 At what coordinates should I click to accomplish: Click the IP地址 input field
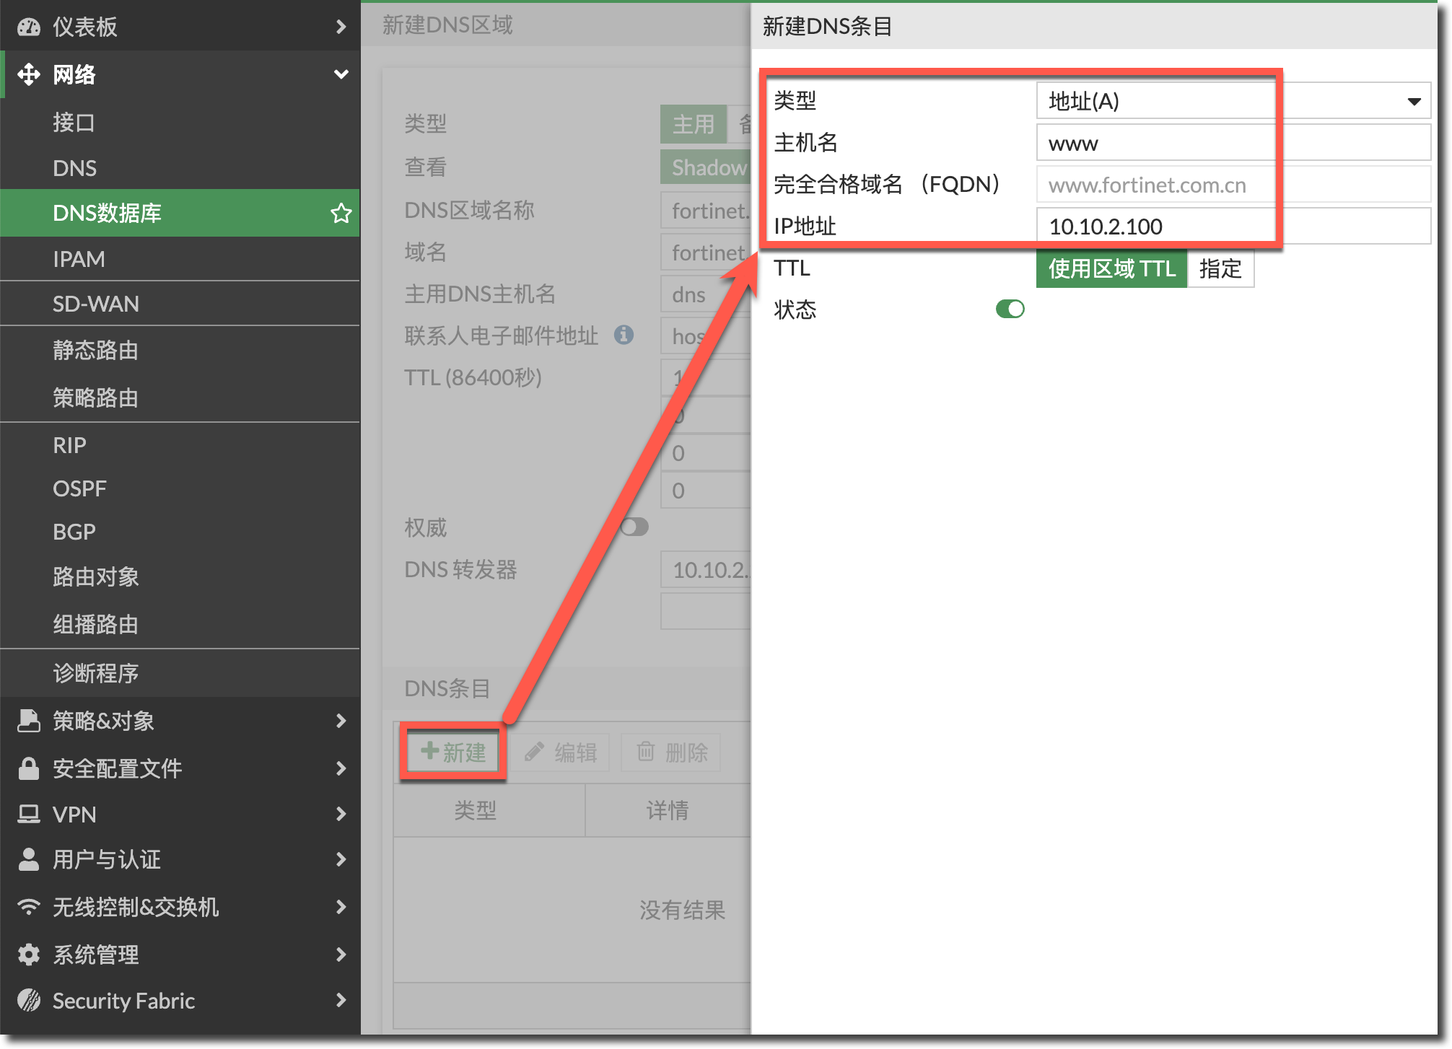(x=1233, y=227)
